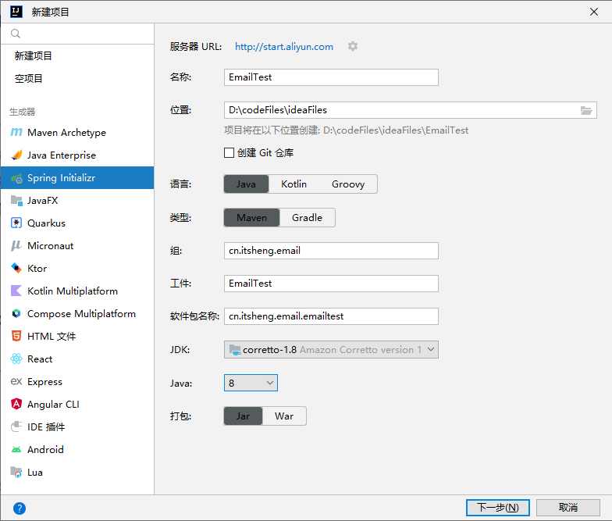Enable the 创建 Git 仓库 checkbox

click(x=229, y=153)
